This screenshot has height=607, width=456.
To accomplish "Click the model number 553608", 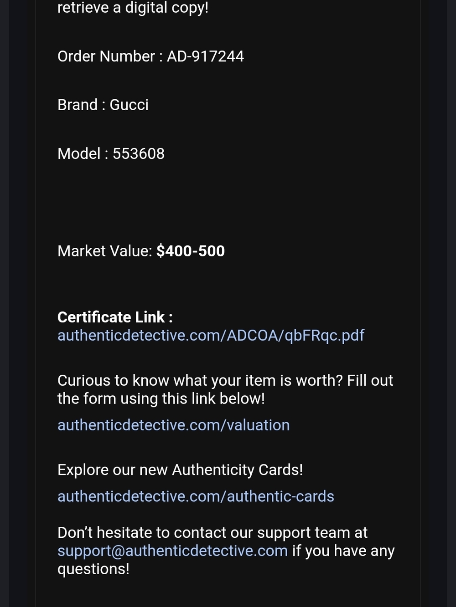I will pos(139,154).
